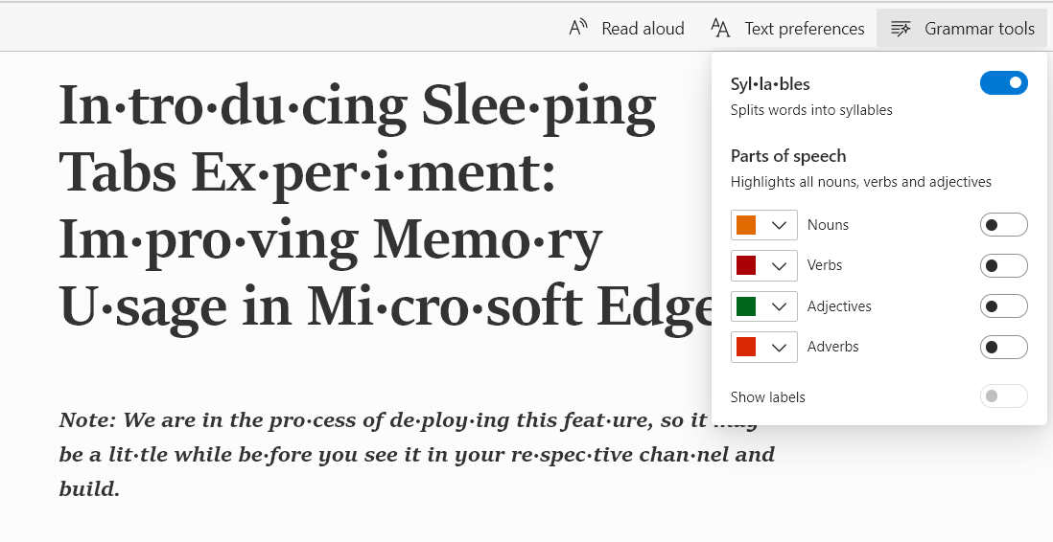Click 'Mi·cro·soft' in the article title
Viewport: 1053px width, 542px height.
(445, 306)
